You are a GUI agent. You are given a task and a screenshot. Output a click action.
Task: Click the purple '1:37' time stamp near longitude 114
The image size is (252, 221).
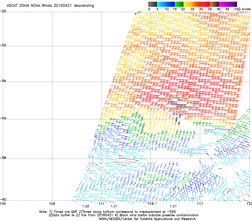coord(173,206)
